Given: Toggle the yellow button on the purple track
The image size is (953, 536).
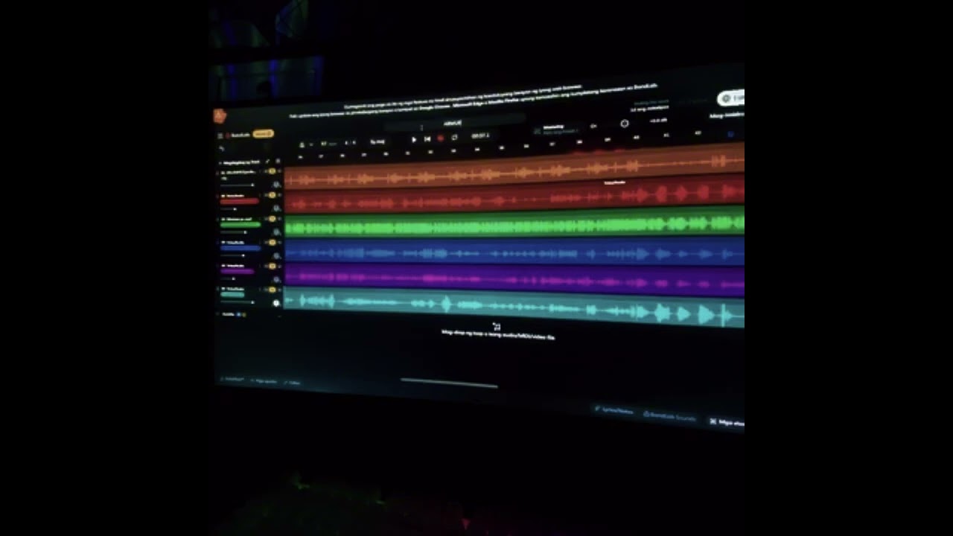Looking at the screenshot, I should (x=272, y=266).
